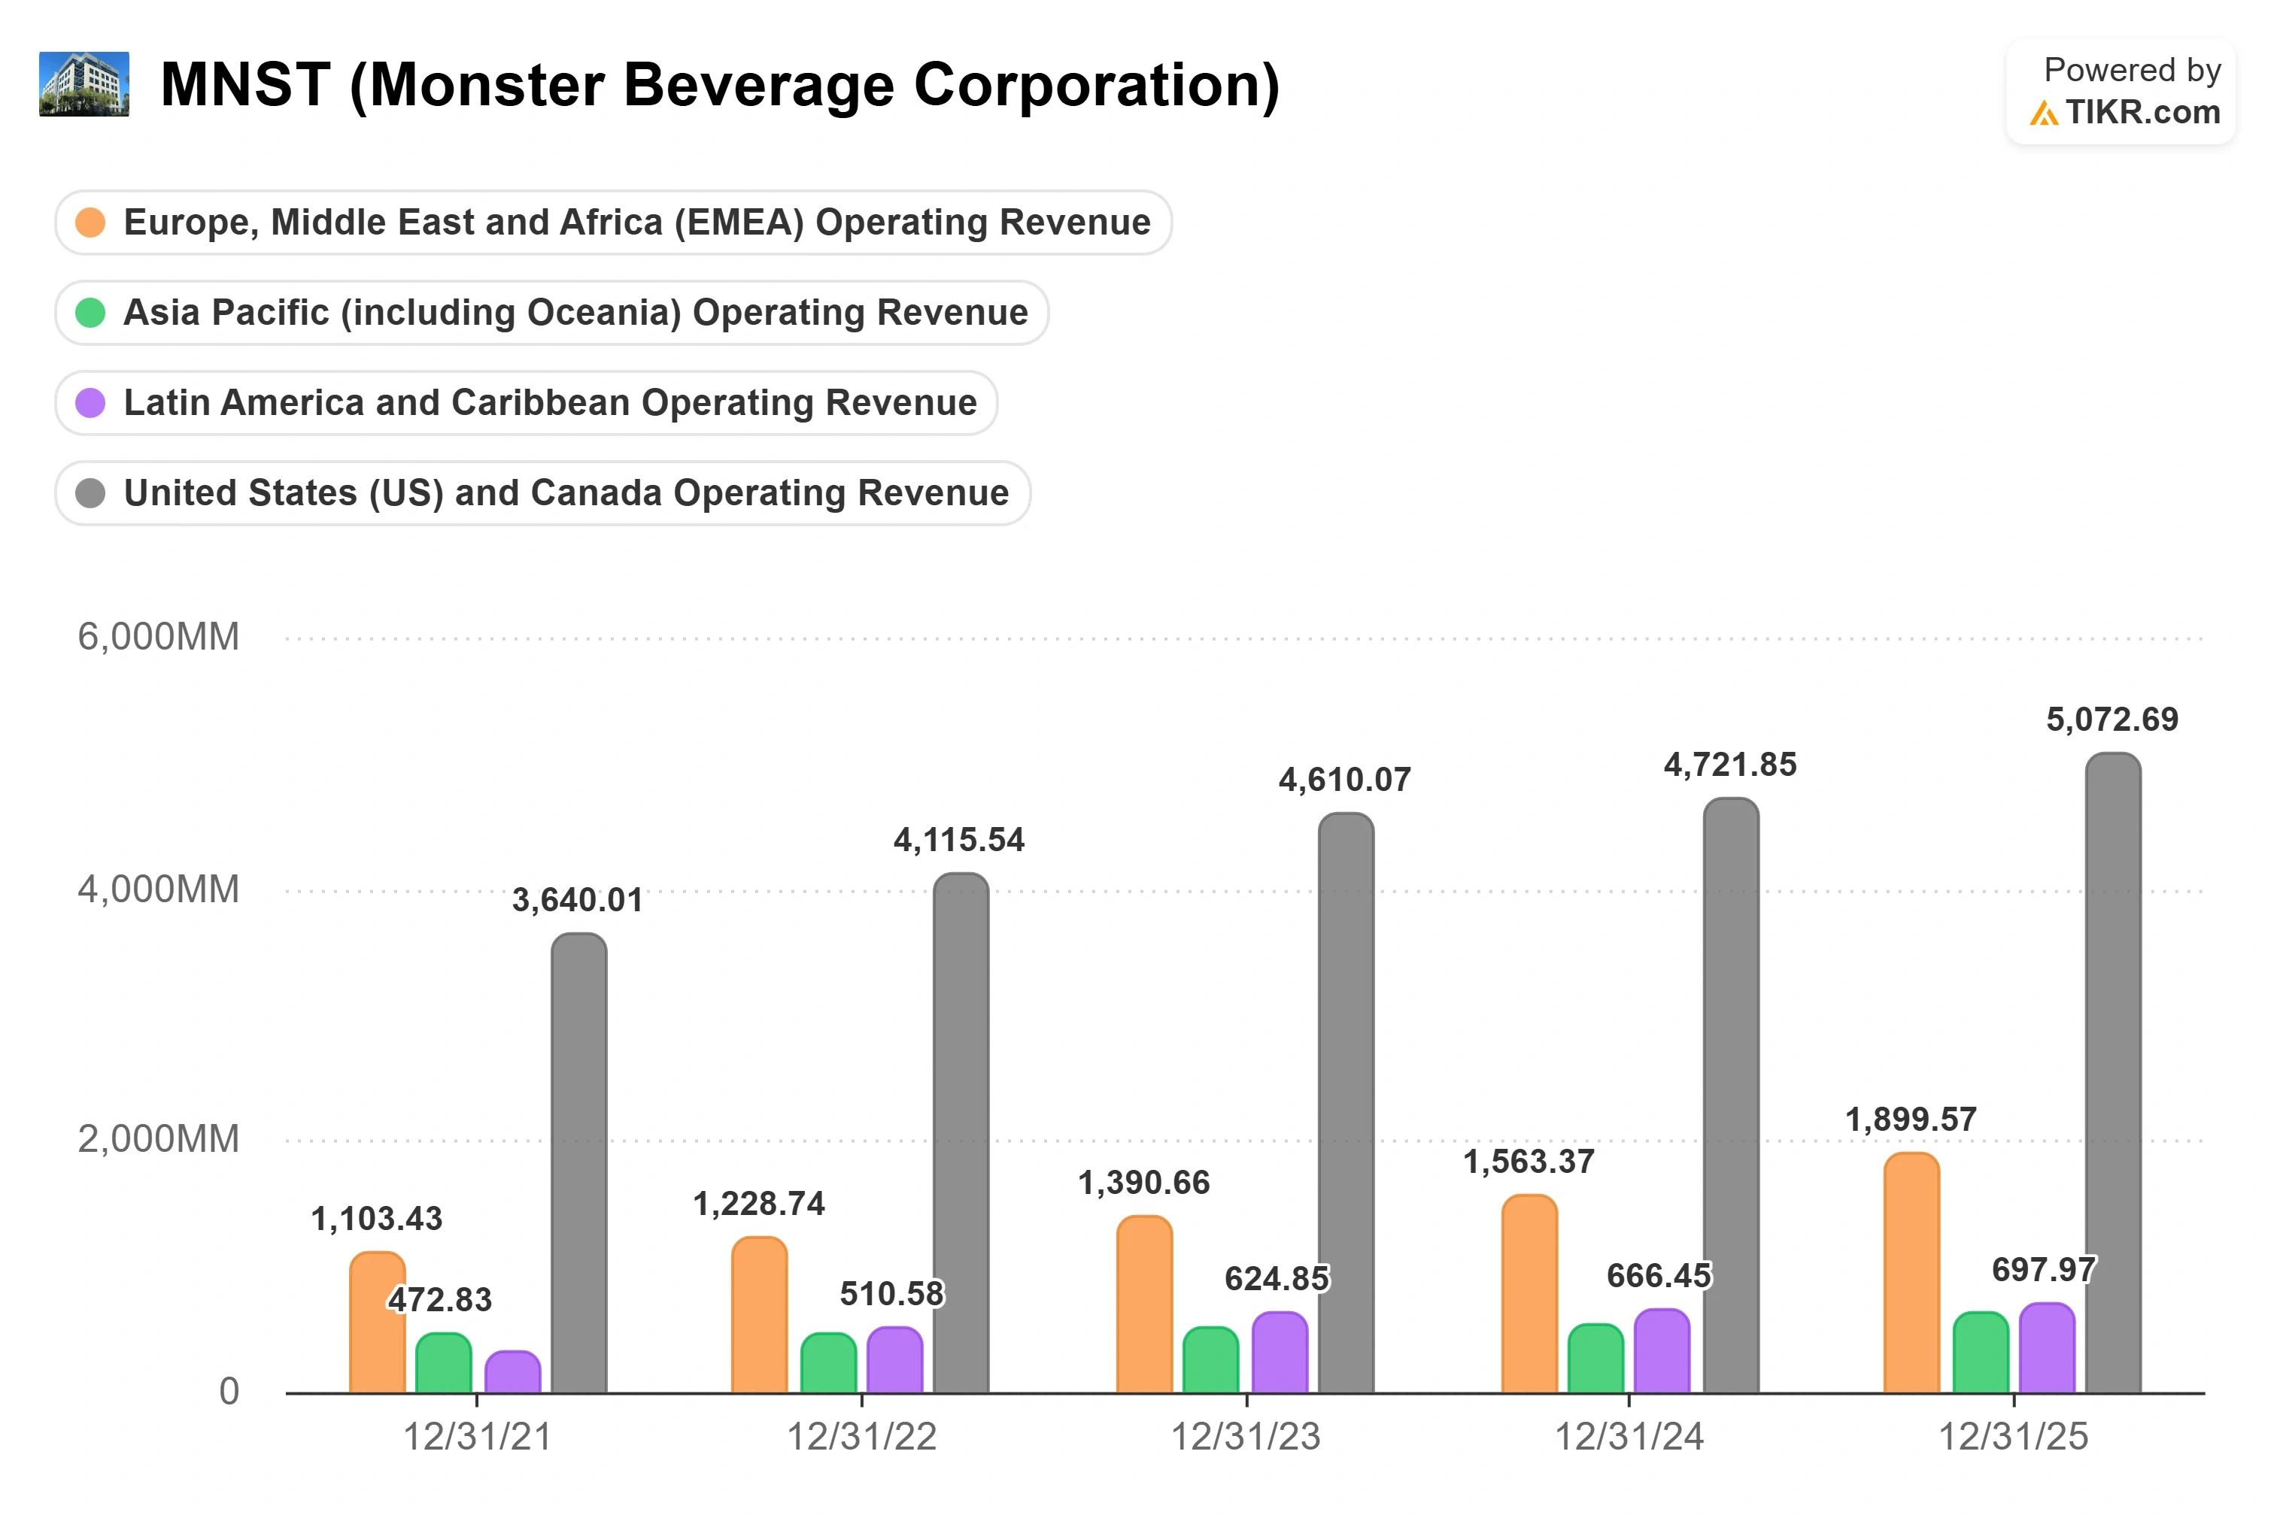The image size is (2274, 1515).
Task: Click the 666.45 data label
Action: [x=1659, y=1277]
